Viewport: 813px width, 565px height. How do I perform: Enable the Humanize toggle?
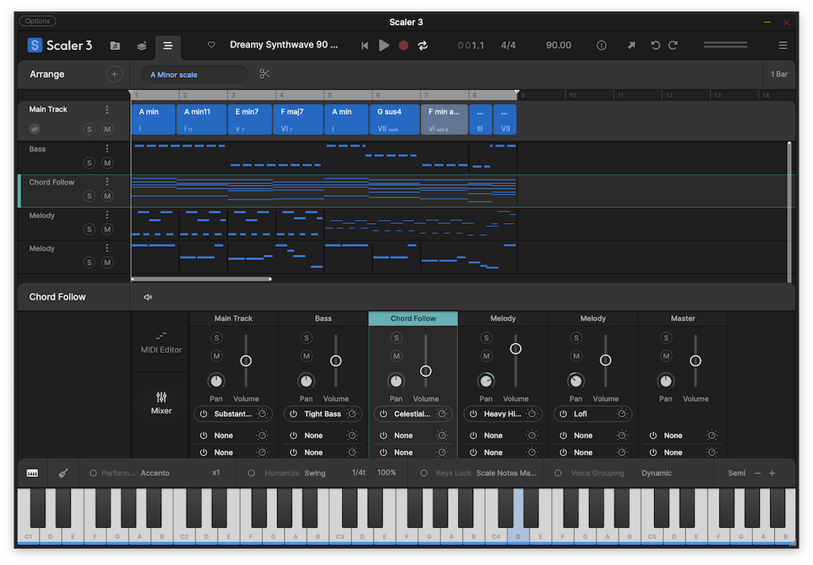pyautogui.click(x=252, y=473)
